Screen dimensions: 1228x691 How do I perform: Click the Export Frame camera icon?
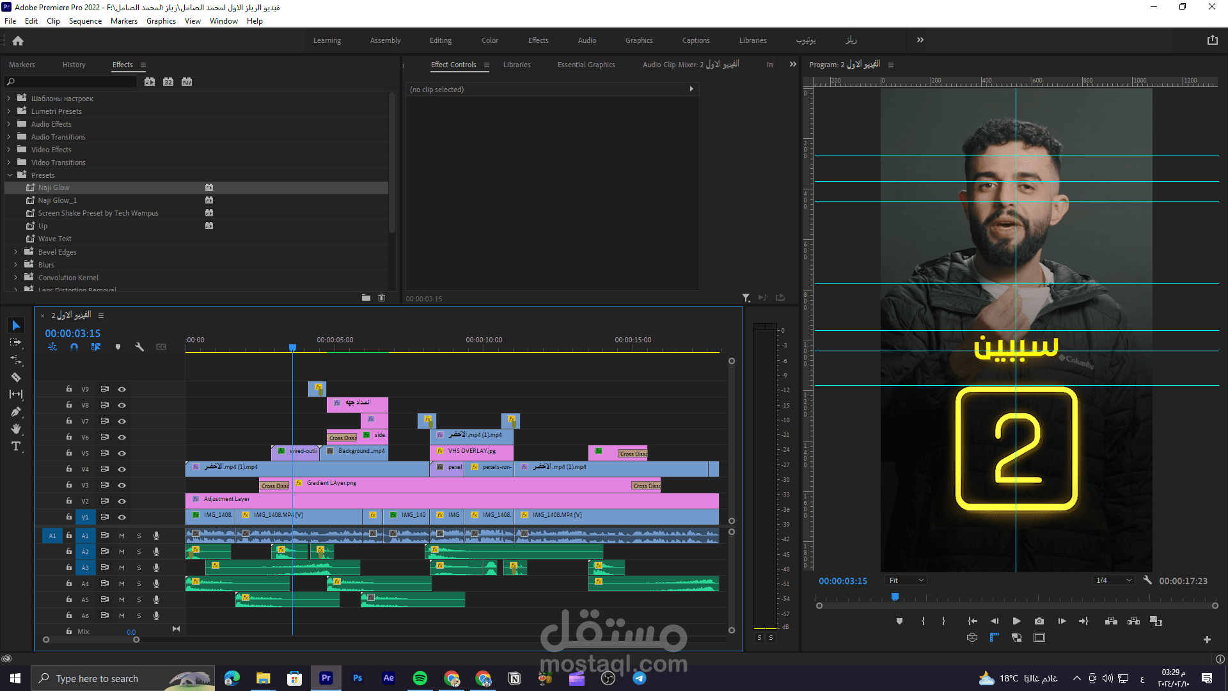[1039, 621]
